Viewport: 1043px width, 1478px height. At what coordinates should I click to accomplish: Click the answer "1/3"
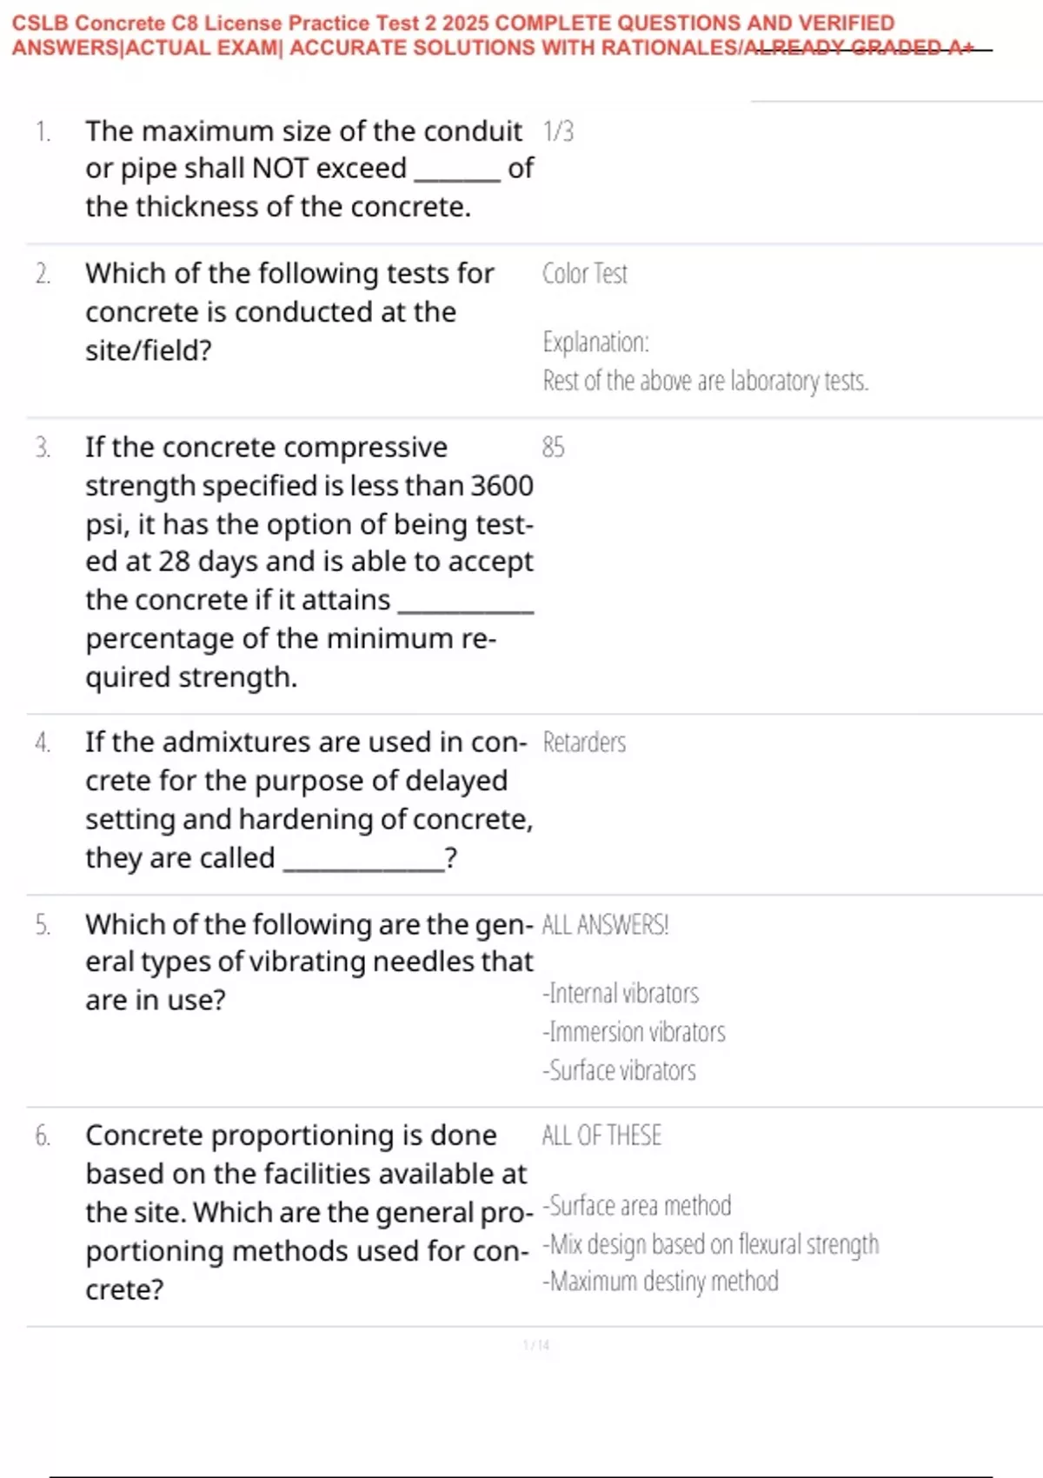pyautogui.click(x=558, y=131)
